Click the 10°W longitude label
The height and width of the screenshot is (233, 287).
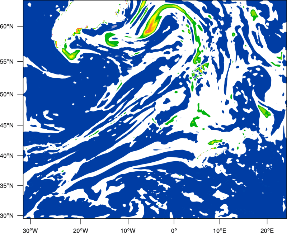click(x=128, y=230)
